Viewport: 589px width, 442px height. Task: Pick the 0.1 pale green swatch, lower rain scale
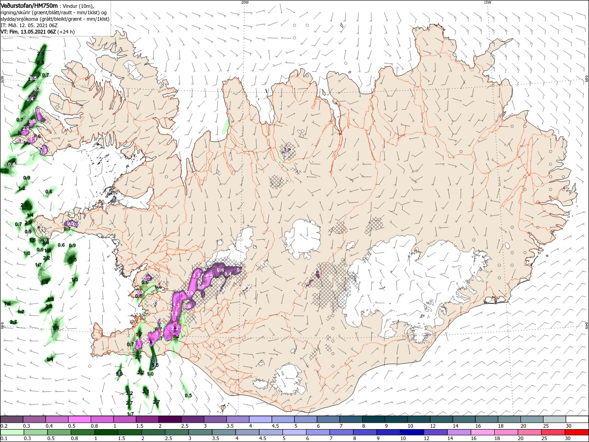coord(12,432)
